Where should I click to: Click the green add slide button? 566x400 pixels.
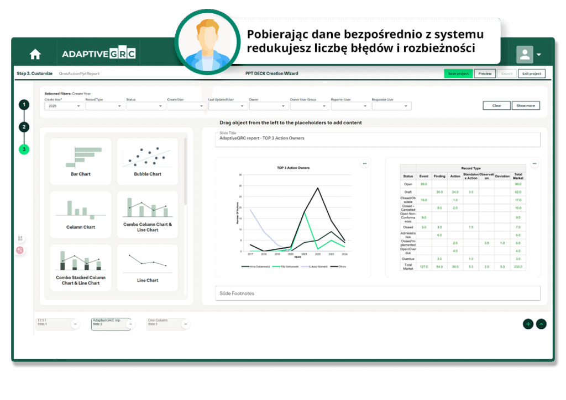[x=528, y=324]
